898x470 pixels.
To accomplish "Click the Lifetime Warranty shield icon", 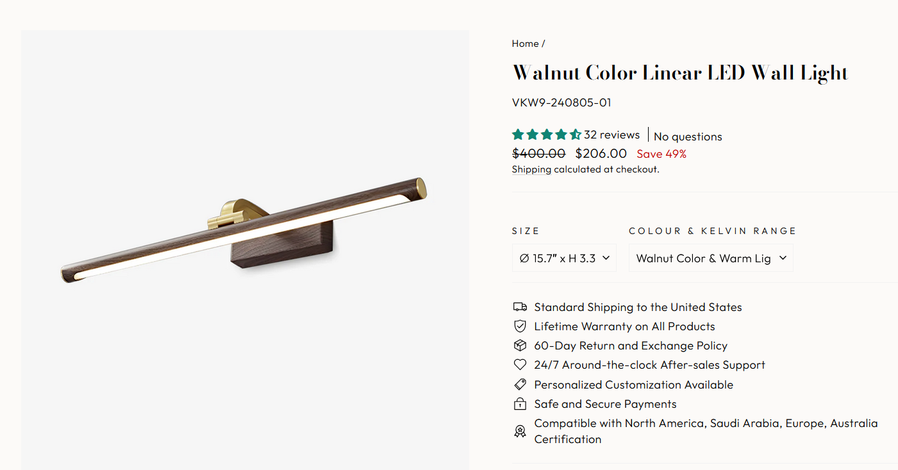I will (520, 326).
